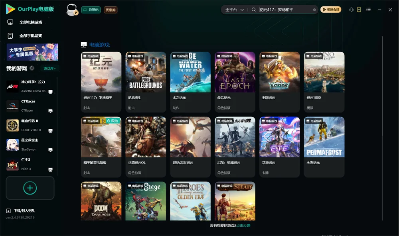Click the refresh icon beside 我的游戏
The height and width of the screenshot is (236, 399).
[32, 68]
